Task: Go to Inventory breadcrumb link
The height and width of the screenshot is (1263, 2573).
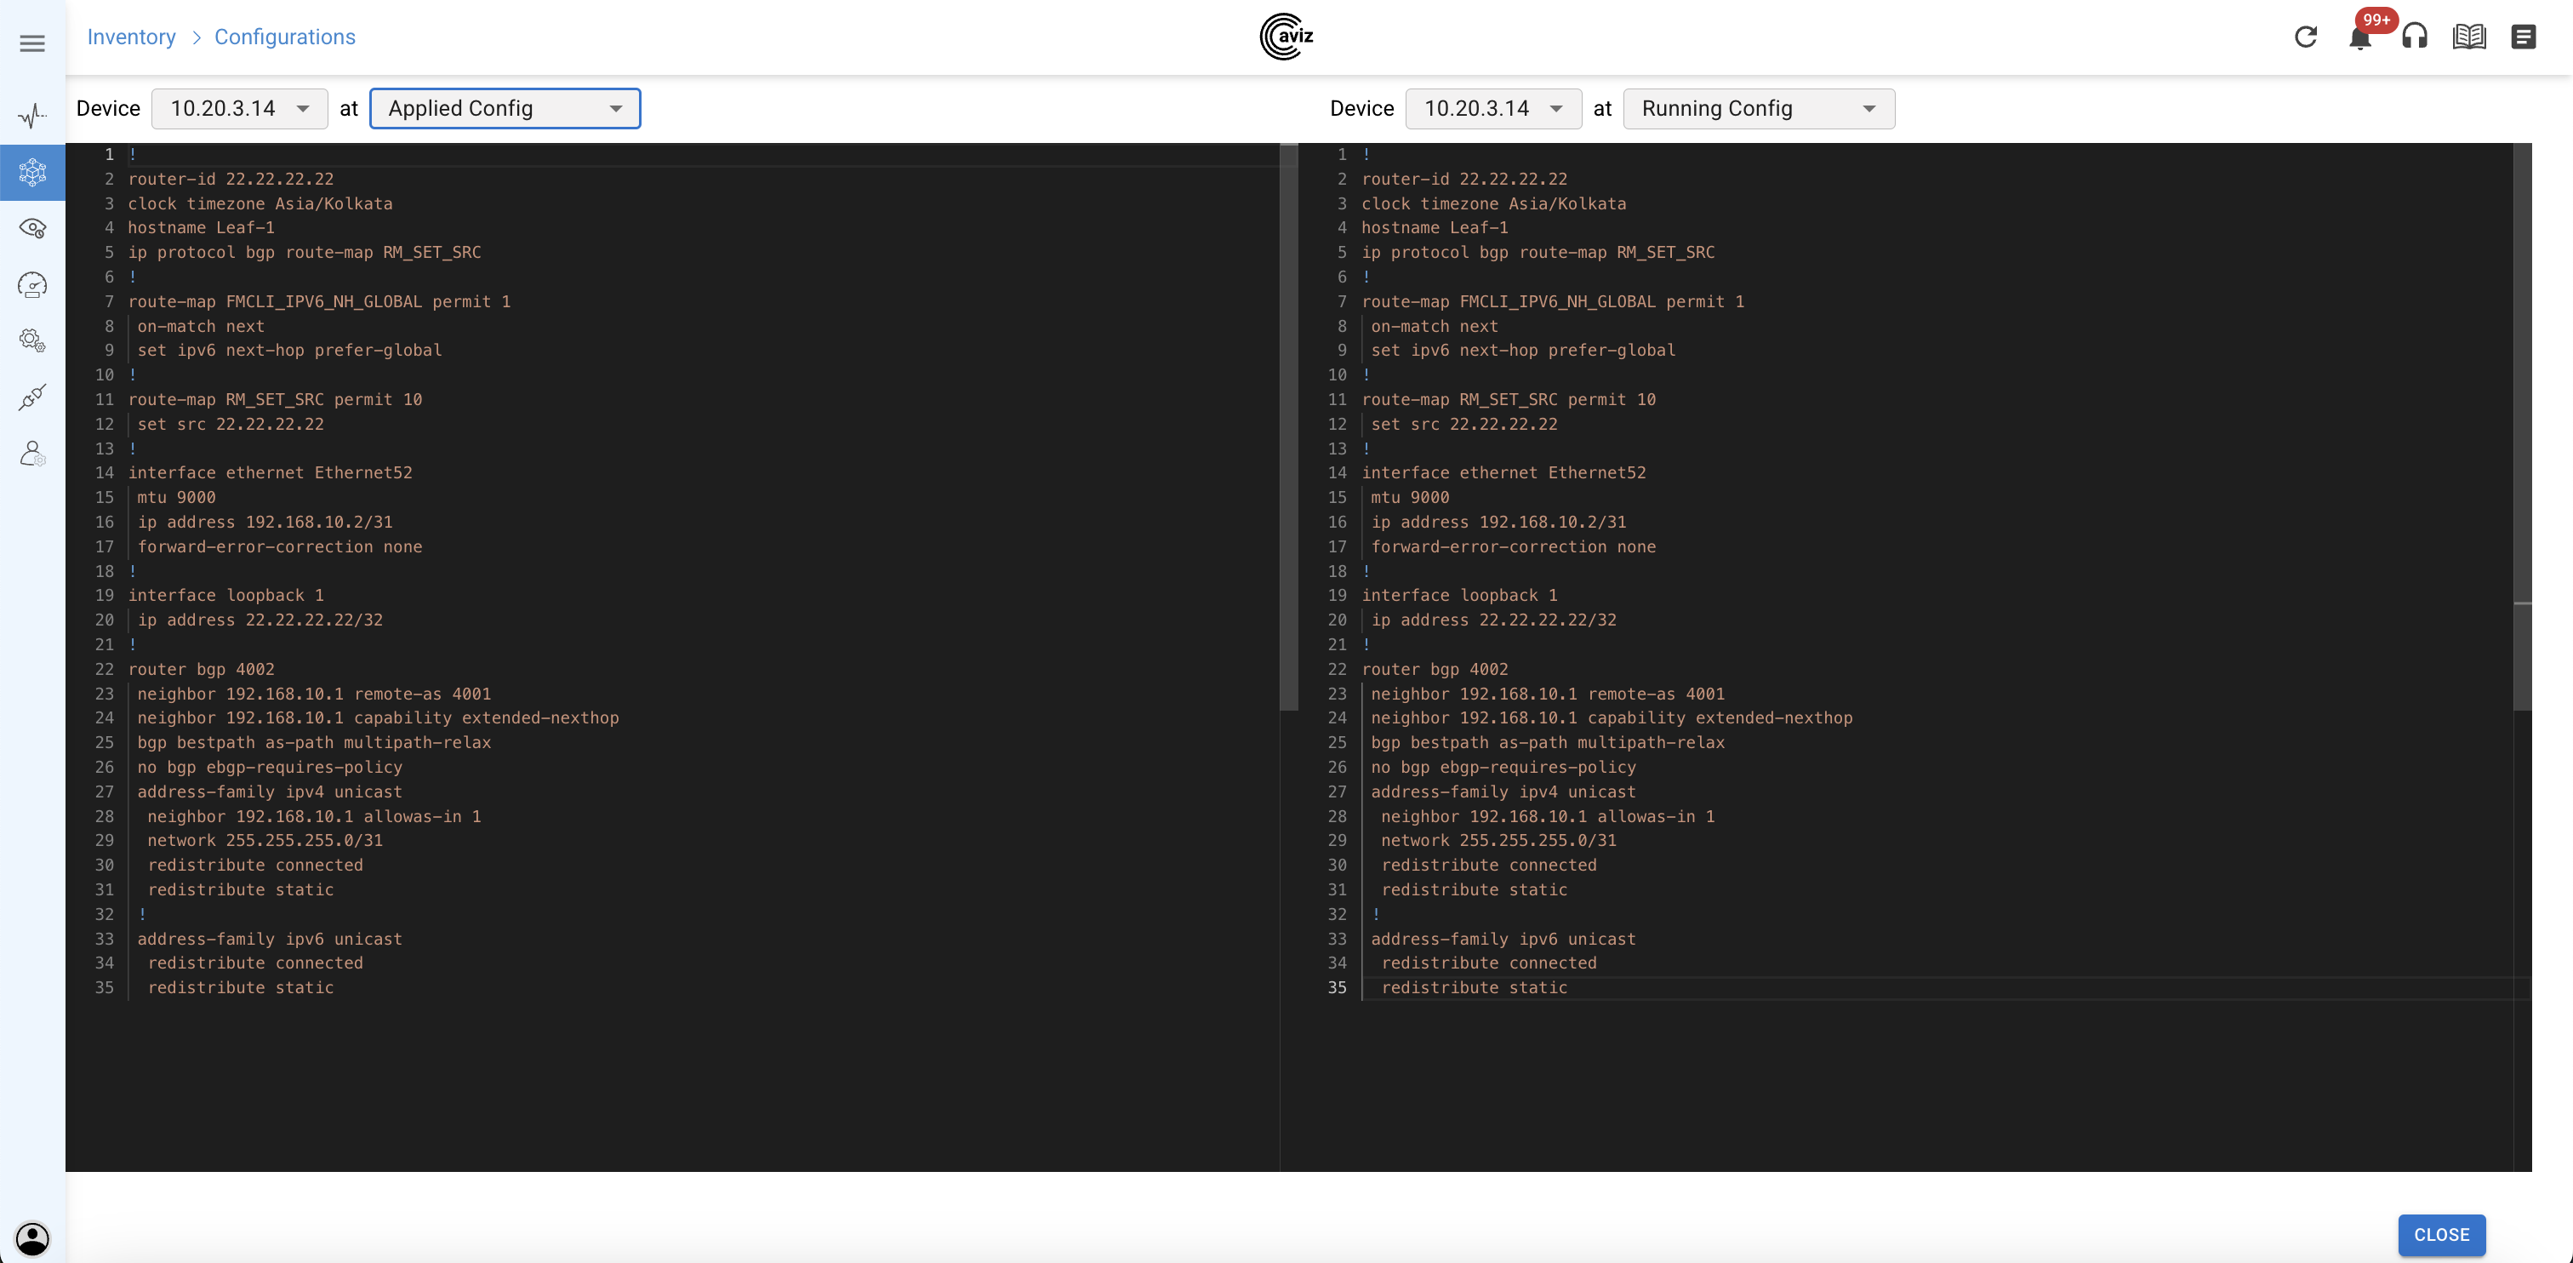Action: pyautogui.click(x=131, y=37)
